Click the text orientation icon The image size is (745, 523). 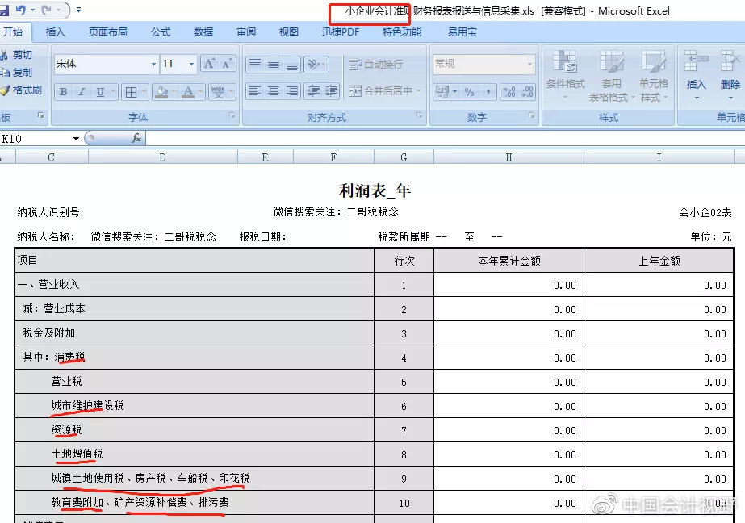coord(316,64)
